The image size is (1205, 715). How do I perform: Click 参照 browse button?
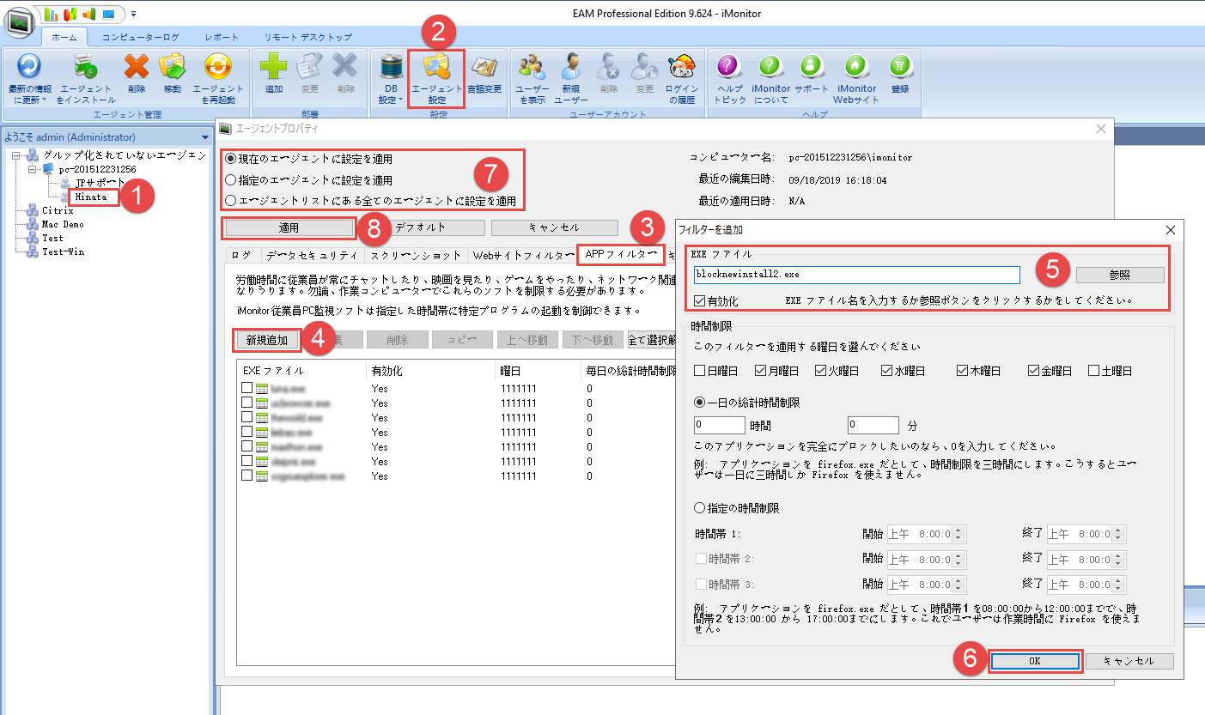(x=1120, y=275)
